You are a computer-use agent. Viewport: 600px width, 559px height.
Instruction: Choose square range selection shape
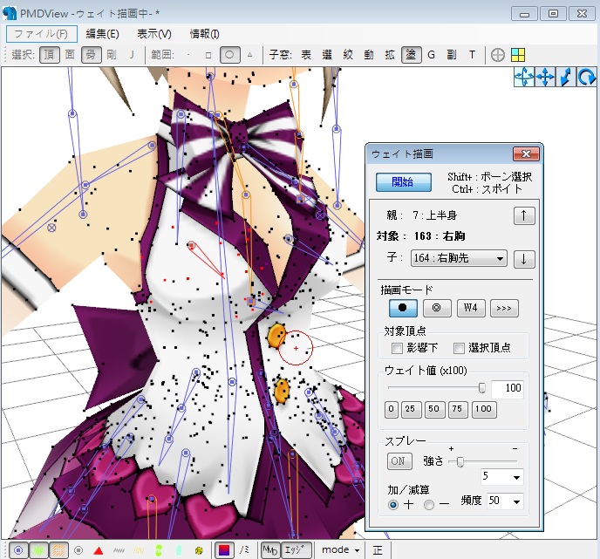[208, 55]
